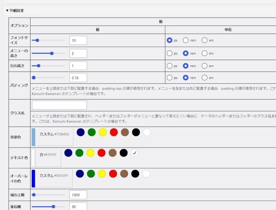The image size is (276, 210).
Task: Pick green for 背景色
Action: click(x=92, y=132)
